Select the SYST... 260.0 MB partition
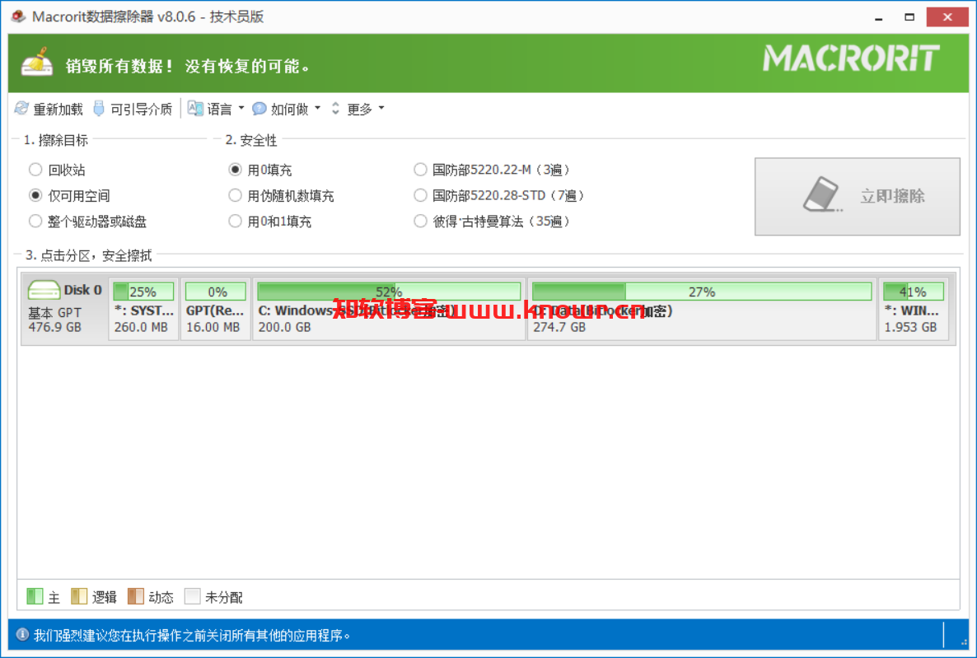Viewport: 977px width, 658px height. pos(144,309)
